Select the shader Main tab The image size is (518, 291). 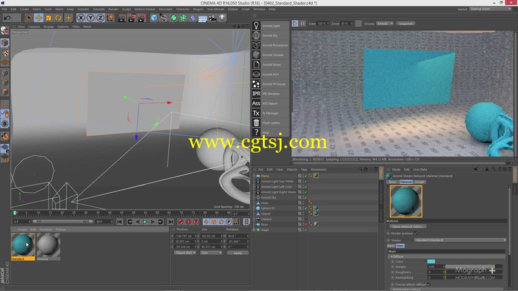tap(400, 246)
